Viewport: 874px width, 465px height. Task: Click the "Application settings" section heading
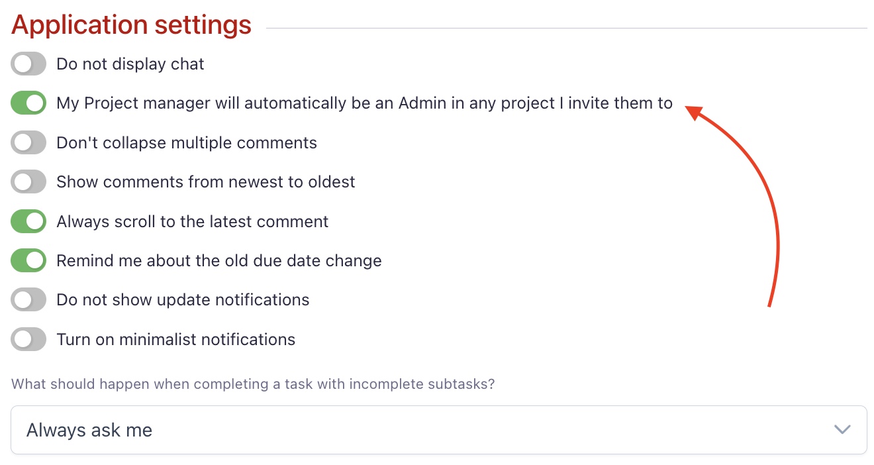[x=132, y=25]
